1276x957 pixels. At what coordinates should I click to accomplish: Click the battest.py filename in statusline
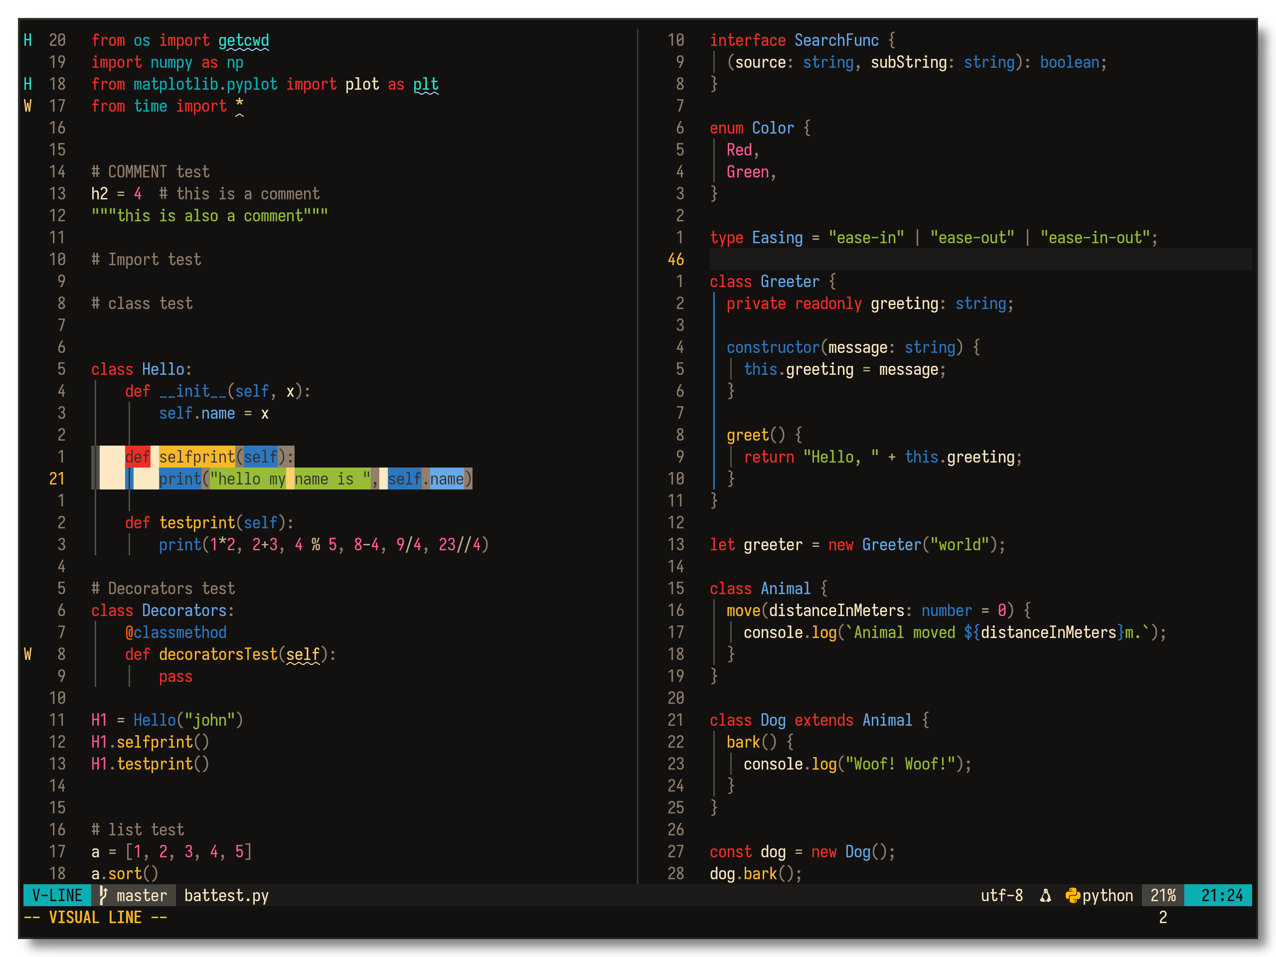226,895
